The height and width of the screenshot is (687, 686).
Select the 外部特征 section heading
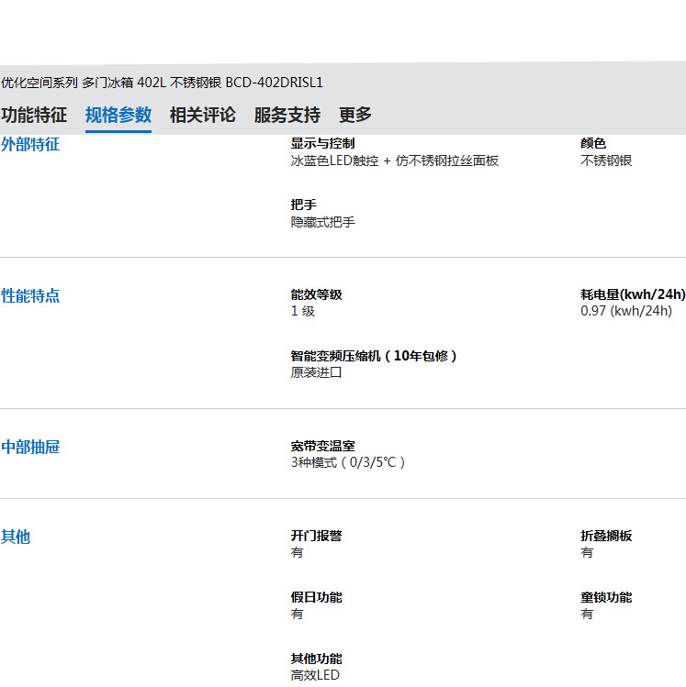point(30,144)
